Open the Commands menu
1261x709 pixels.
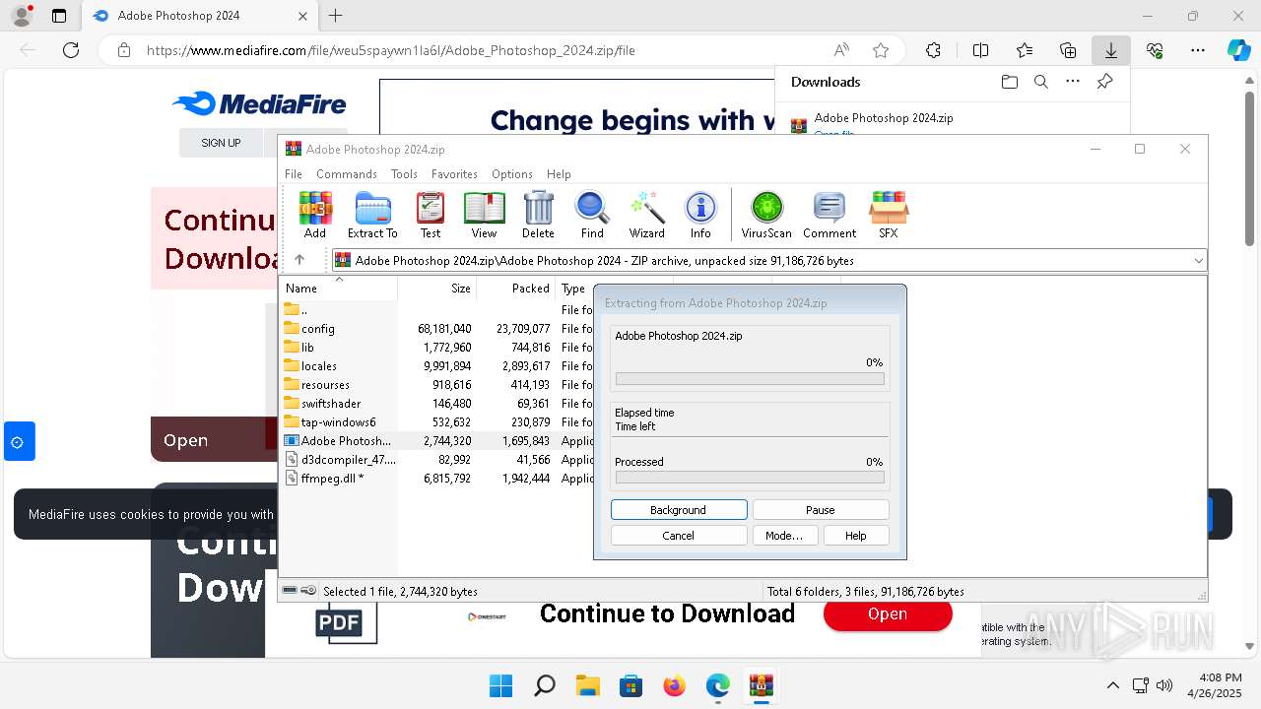tap(347, 173)
